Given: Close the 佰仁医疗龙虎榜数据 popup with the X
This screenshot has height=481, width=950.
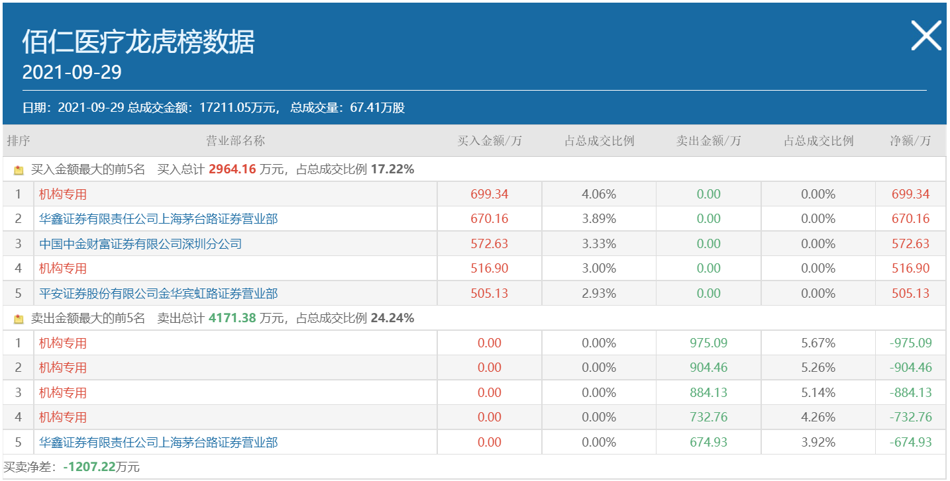Looking at the screenshot, I should [x=925, y=36].
